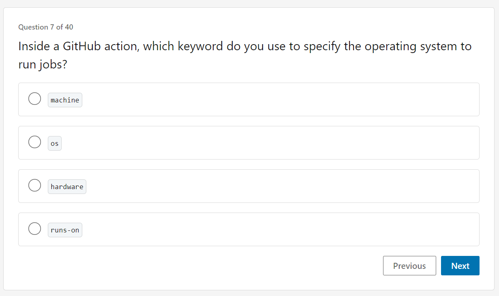Select the radio button for "os"
The width and height of the screenshot is (499, 296).
[34, 142]
